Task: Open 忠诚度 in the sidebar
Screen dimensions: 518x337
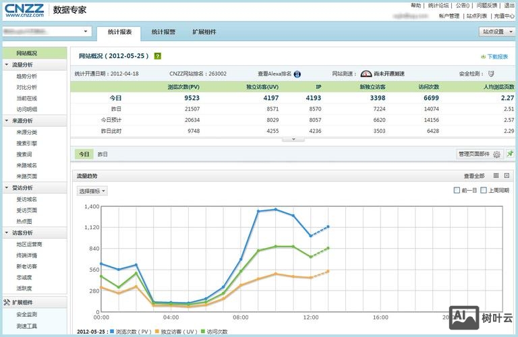Action: pyautogui.click(x=24, y=277)
